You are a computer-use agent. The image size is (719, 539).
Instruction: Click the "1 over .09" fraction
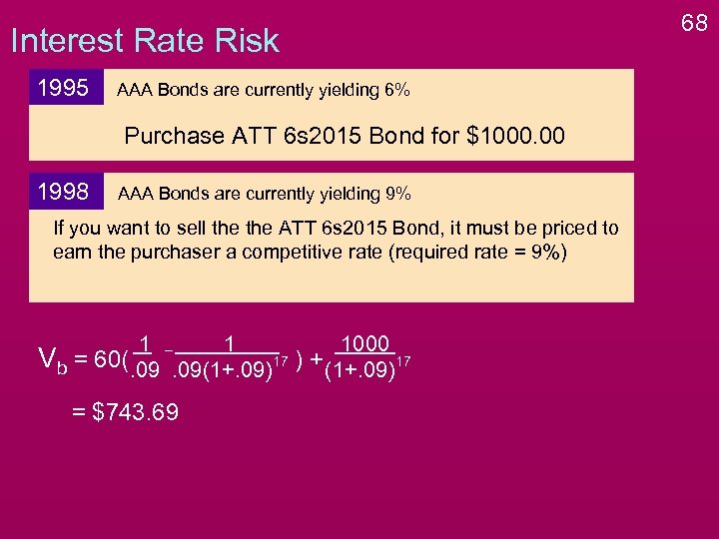(145, 355)
